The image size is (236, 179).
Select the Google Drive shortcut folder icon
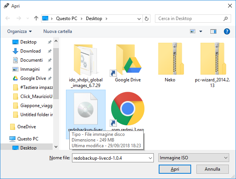tap(128, 63)
